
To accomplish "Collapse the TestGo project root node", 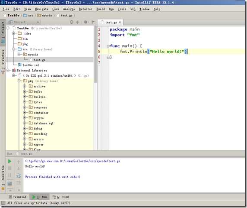I will [x=8, y=28].
